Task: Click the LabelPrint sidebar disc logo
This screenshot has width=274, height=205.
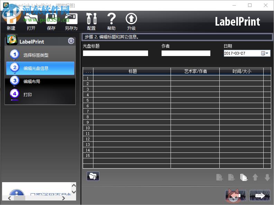Action: click(x=12, y=40)
